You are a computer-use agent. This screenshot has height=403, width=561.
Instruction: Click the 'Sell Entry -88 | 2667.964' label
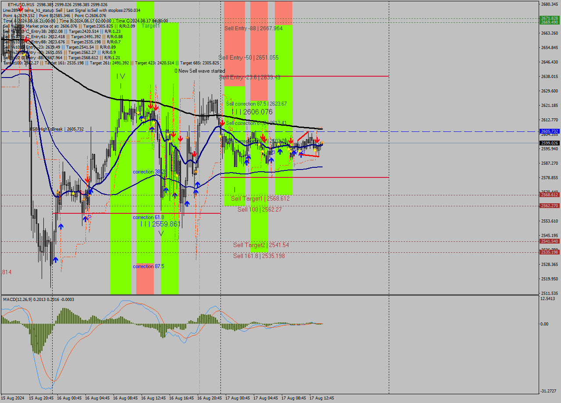(253, 28)
